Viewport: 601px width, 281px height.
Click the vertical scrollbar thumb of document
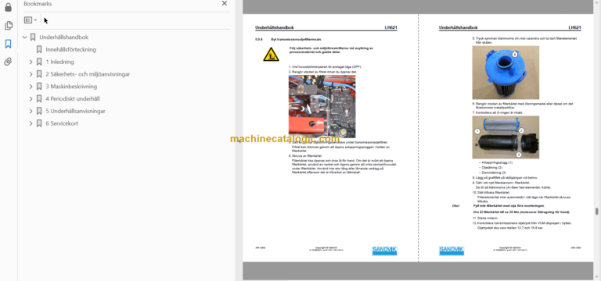click(596, 212)
